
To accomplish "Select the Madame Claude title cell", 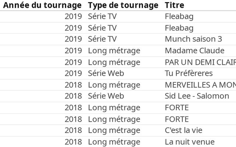I will 194,51.
